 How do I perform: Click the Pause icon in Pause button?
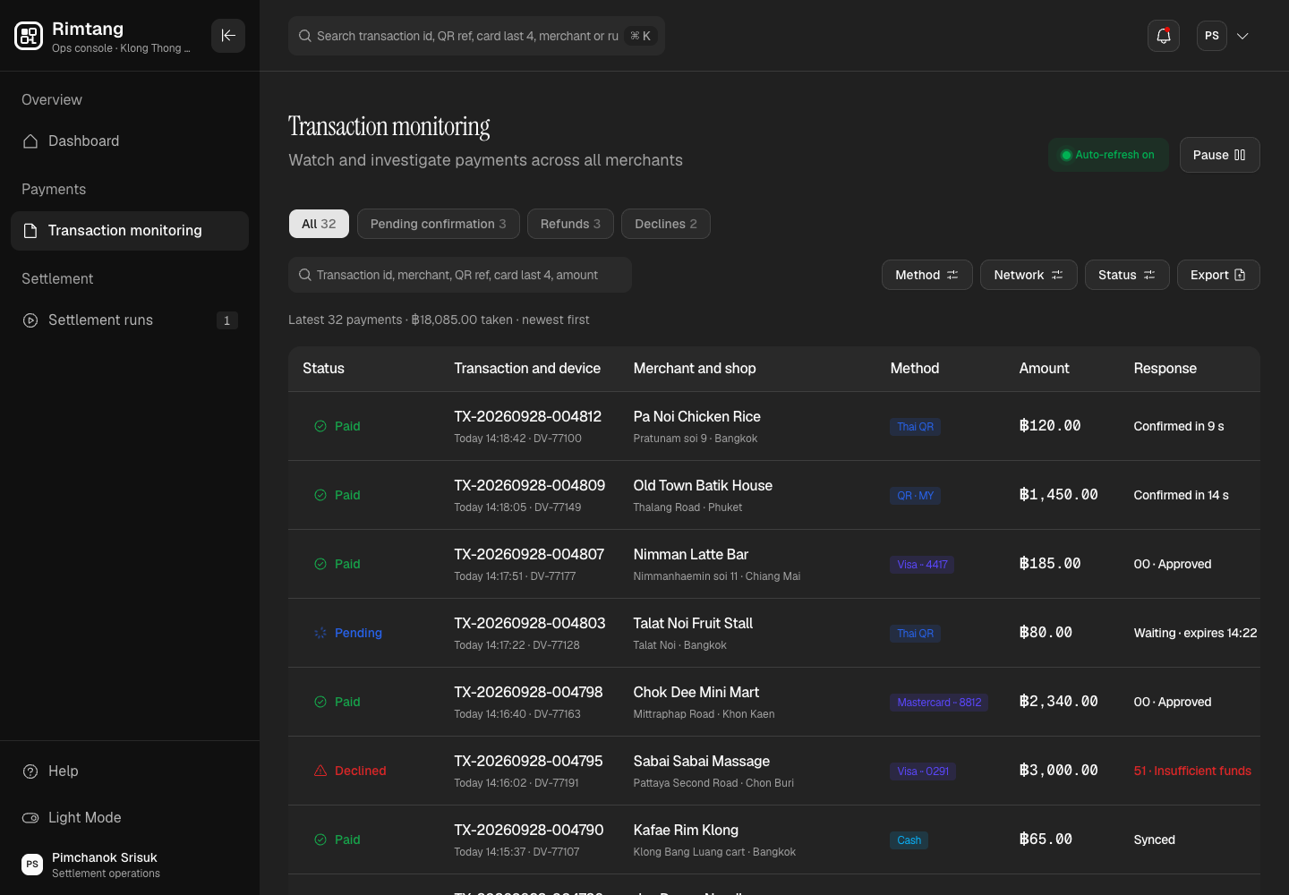point(1240,155)
